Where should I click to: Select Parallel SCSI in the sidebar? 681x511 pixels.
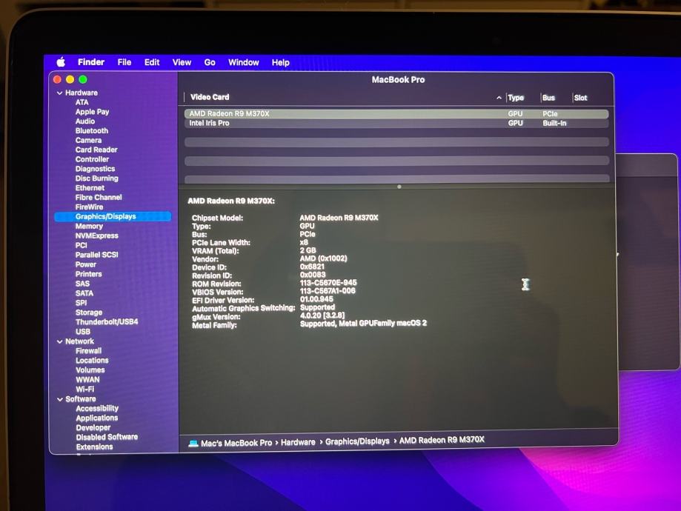pos(96,255)
